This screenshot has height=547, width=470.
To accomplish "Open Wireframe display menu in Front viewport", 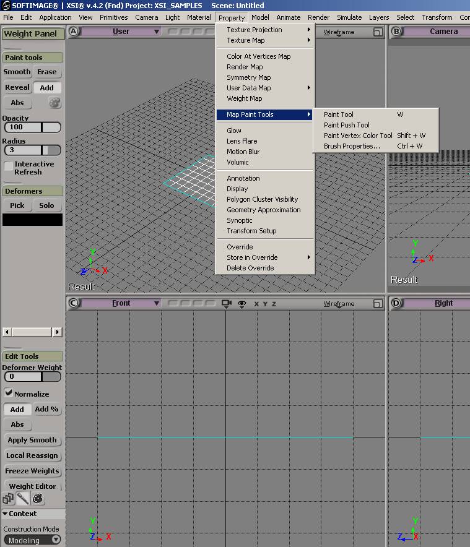I will click(339, 304).
